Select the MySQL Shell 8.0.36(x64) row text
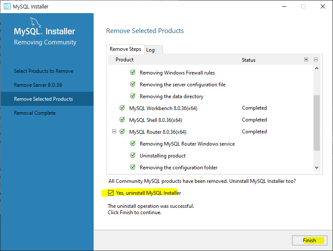 pyautogui.click(x=155, y=120)
